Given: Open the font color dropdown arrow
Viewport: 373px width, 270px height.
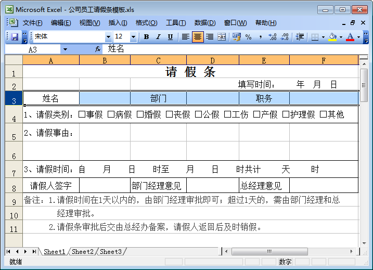Looking at the screenshot, I should tap(358, 37).
